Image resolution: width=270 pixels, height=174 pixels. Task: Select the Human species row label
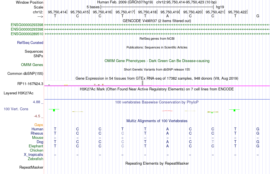pyautogui.click(x=37, y=129)
